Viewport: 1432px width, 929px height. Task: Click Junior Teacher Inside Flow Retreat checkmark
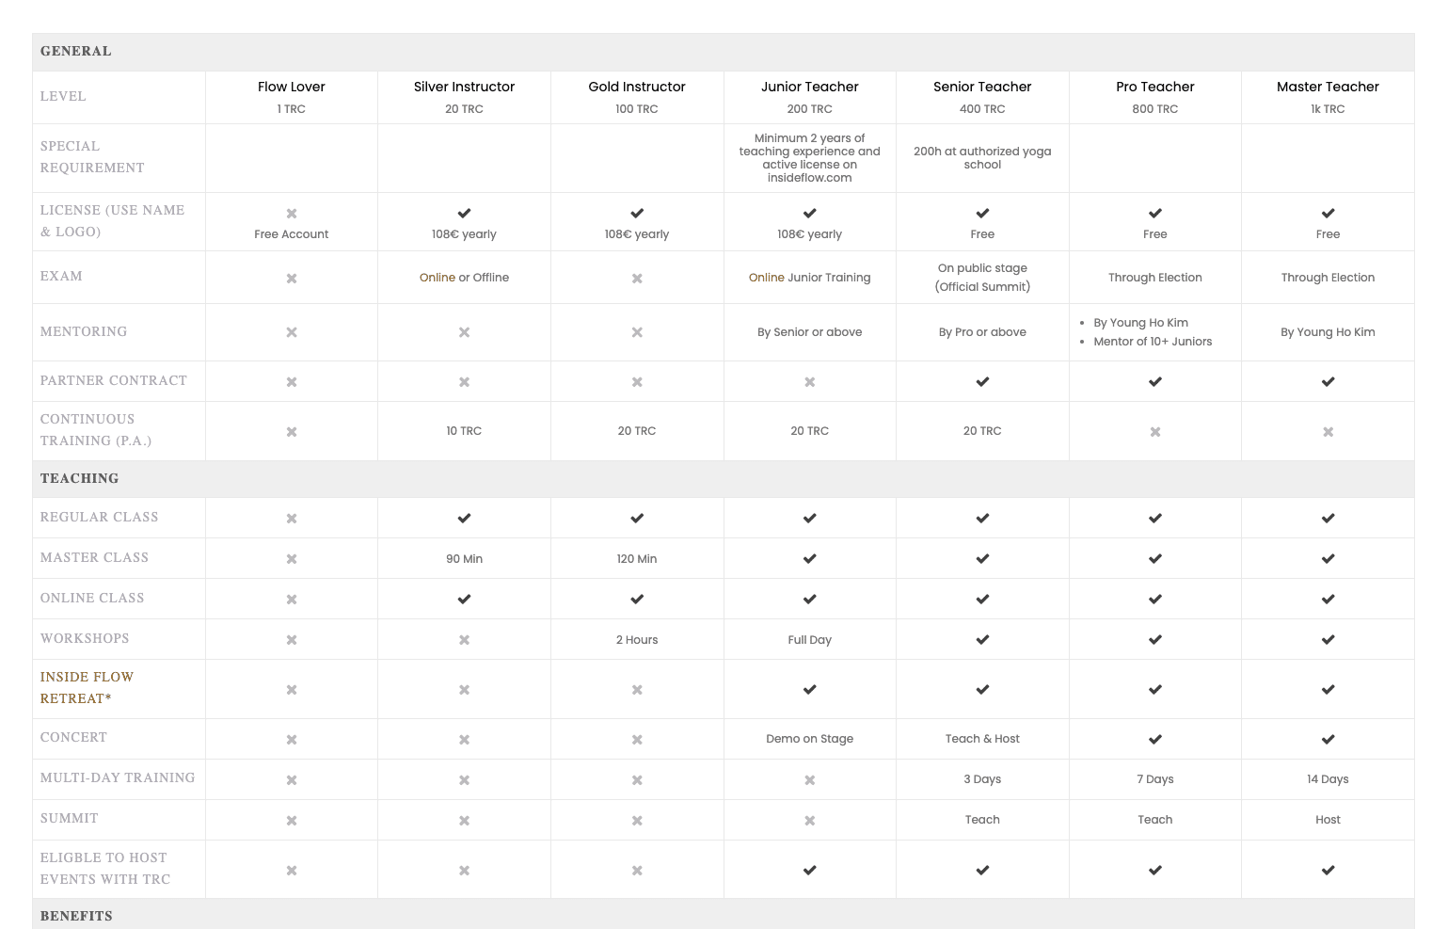[x=809, y=690]
